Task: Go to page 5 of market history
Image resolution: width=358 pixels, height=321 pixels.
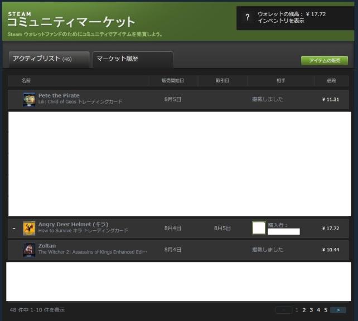Action: coord(326,310)
